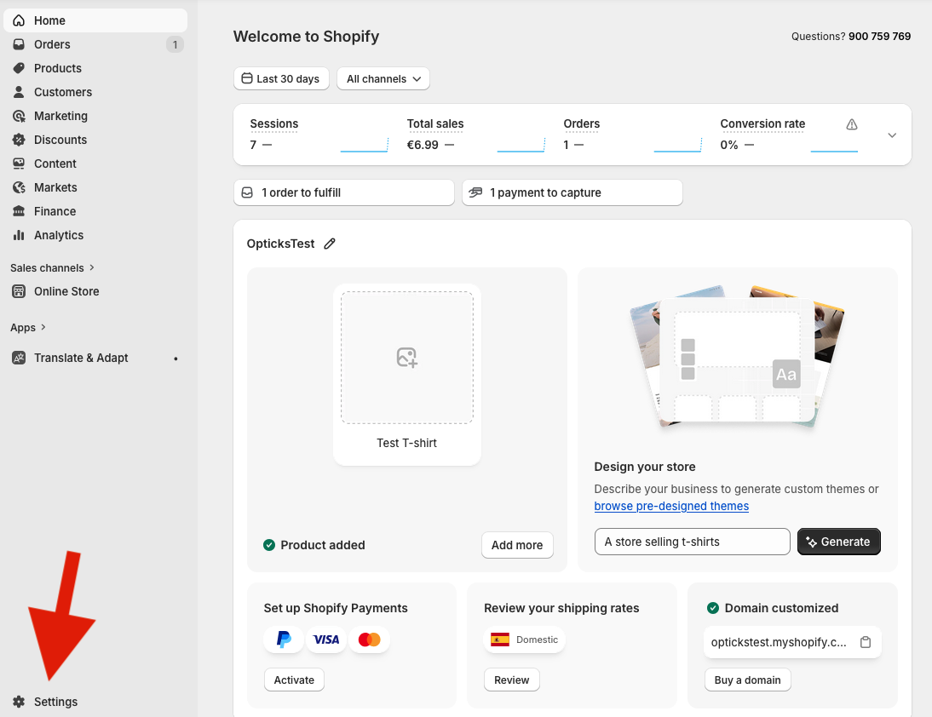Open Settings with the gear icon
932x717 pixels.
click(x=18, y=702)
